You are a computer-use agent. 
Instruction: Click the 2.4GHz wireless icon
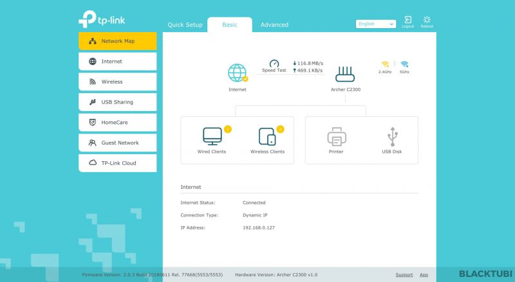pos(385,64)
